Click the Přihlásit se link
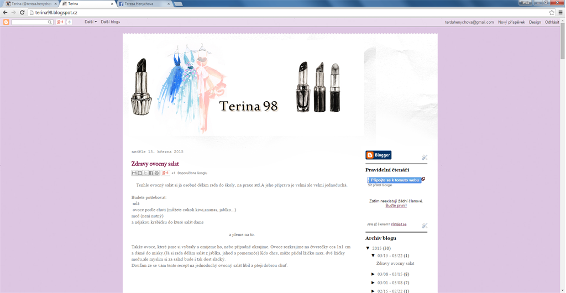The image size is (566, 293). click(x=399, y=224)
